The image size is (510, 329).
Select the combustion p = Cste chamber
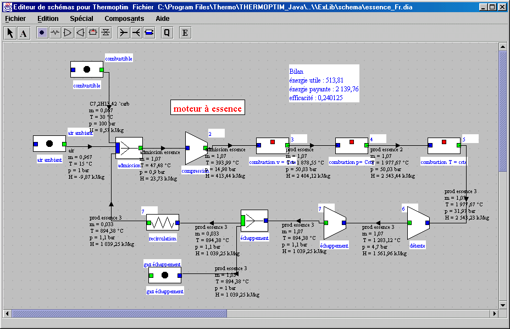(x=352, y=146)
